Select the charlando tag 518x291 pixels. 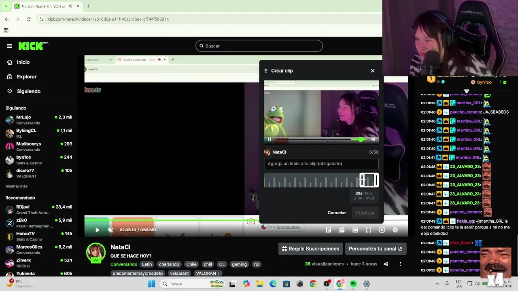(x=169, y=264)
